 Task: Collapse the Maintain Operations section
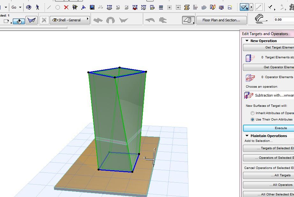click(x=247, y=136)
